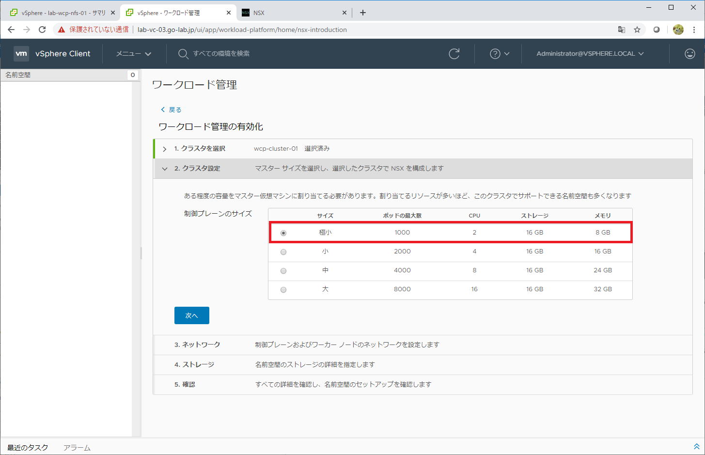This screenshot has height=455, width=705.
Task: Click the wcp-cluster-01 選択済み text
Action: [x=292, y=149]
